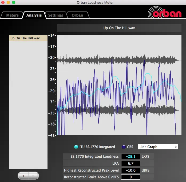This screenshot has width=186, height=182.
Task: Toggle the CBS loudness indicator
Action: pos(124,147)
